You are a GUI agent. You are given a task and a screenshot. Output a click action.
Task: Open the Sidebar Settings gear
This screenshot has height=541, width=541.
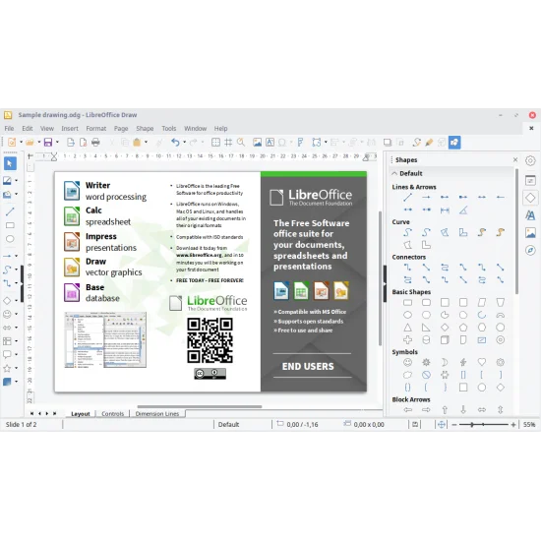click(530, 160)
